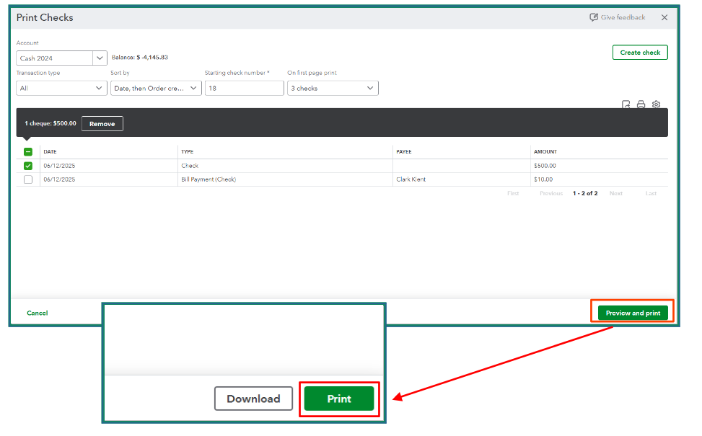Click the export icon above the table
The width and height of the screenshot is (702, 436).
coord(626,104)
